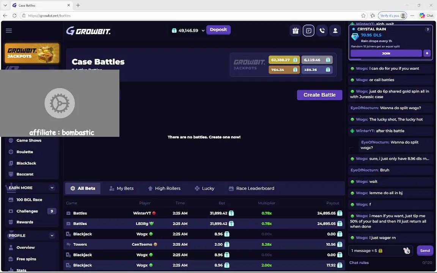Click the browser address bar
Viewport: 437px width, 273px height.
tap(192, 16)
